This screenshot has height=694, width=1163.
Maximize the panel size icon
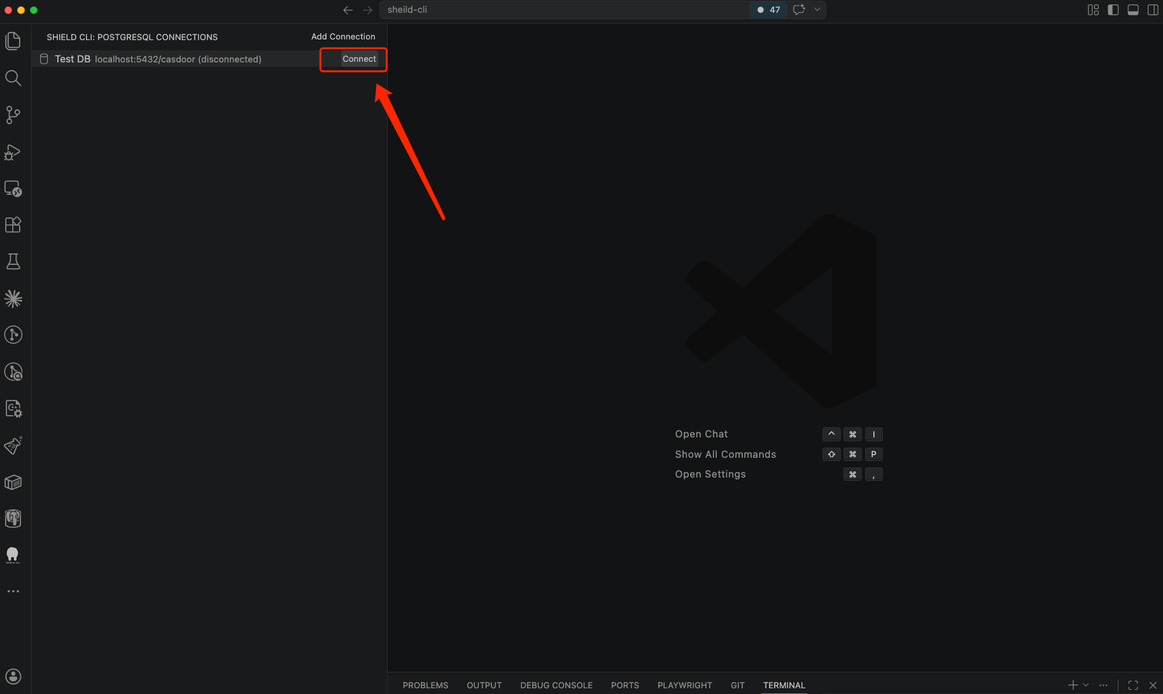[1133, 685]
